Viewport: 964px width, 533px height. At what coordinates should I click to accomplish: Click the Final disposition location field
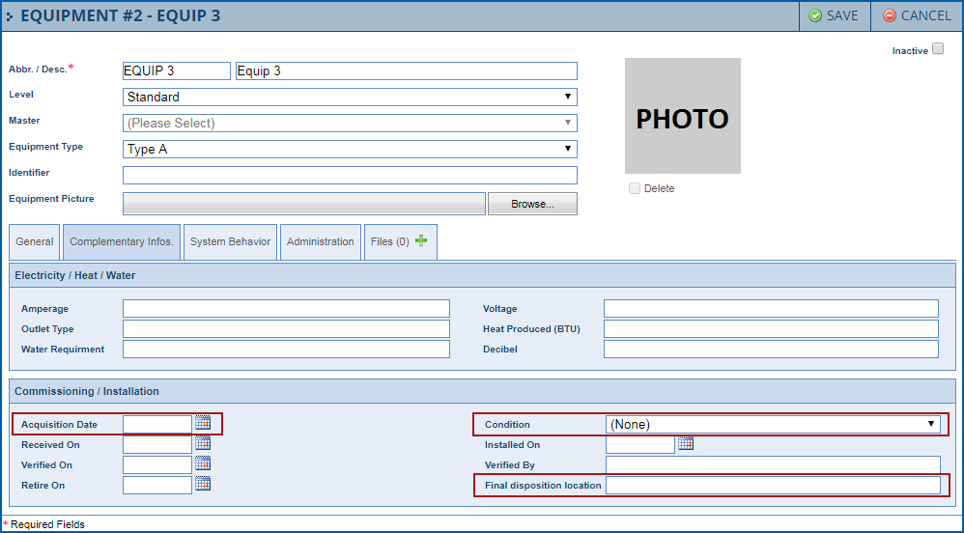(x=773, y=485)
